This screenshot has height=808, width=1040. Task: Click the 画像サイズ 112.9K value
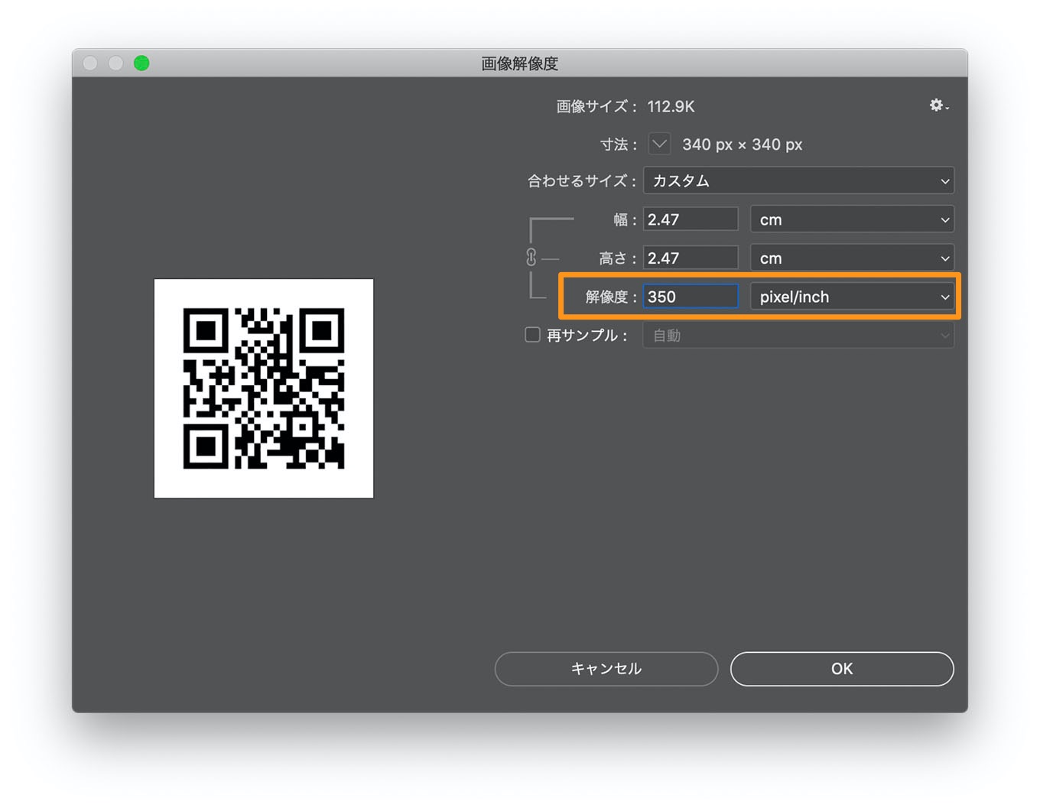pos(671,107)
